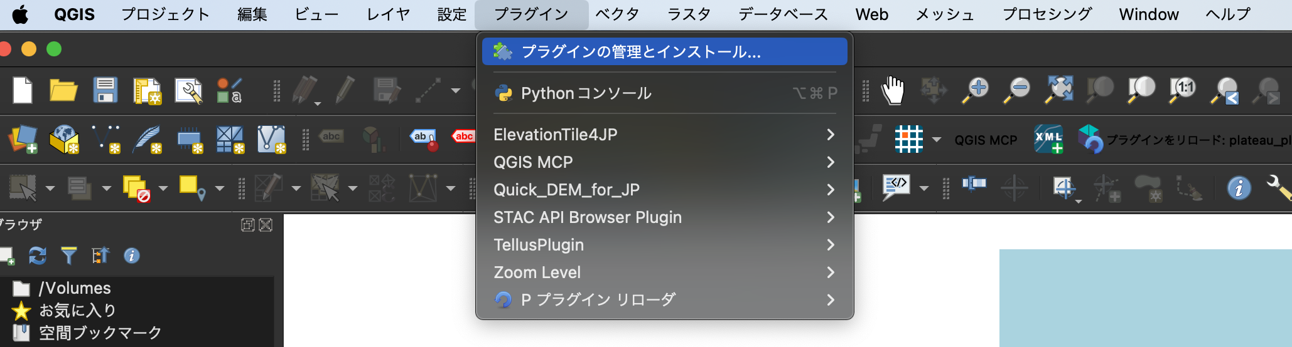The width and height of the screenshot is (1292, 347).
Task: Click the plugin reloader cube icon
Action: 1090,139
